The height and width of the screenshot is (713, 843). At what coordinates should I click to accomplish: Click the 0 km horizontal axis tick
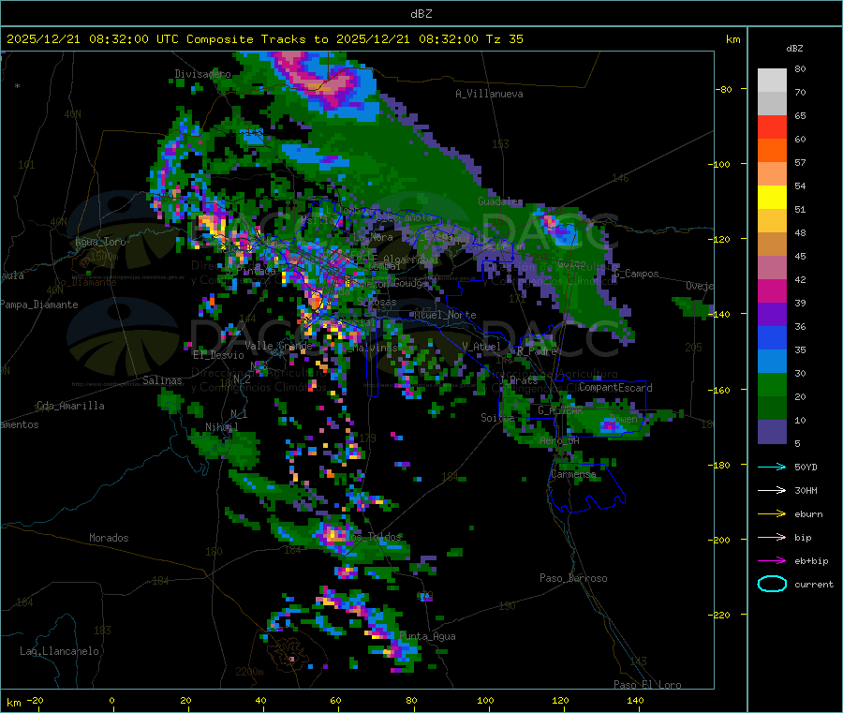(x=111, y=700)
